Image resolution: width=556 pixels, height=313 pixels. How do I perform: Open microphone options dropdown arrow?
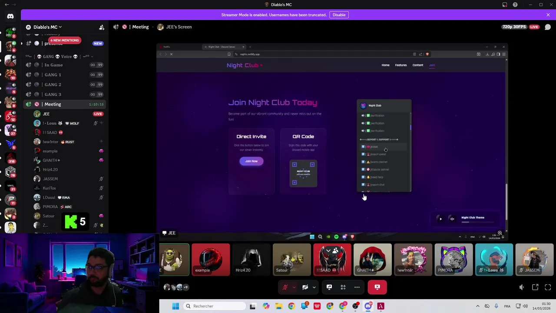[294, 287]
